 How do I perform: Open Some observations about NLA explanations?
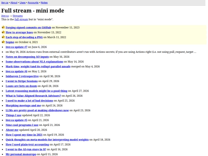click(x=34, y=62)
